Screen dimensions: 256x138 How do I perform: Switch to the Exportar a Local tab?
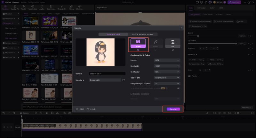point(113,34)
